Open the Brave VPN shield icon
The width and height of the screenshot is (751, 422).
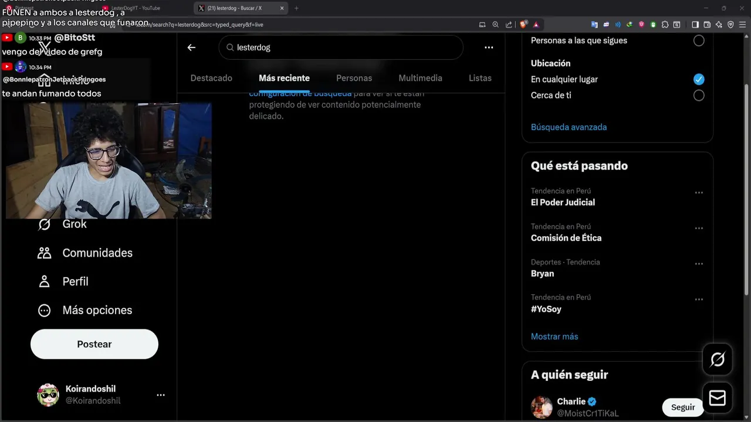[x=730, y=25]
